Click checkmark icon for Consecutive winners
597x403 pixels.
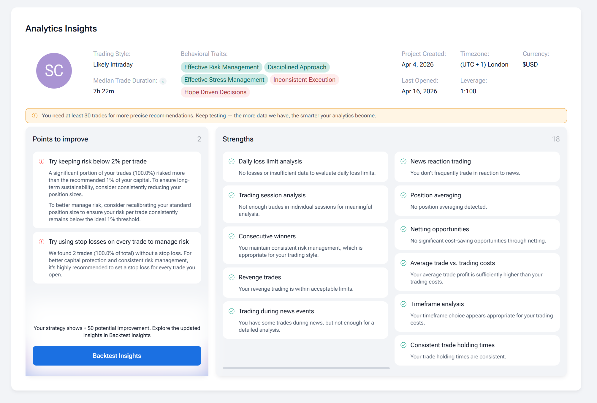pos(232,236)
